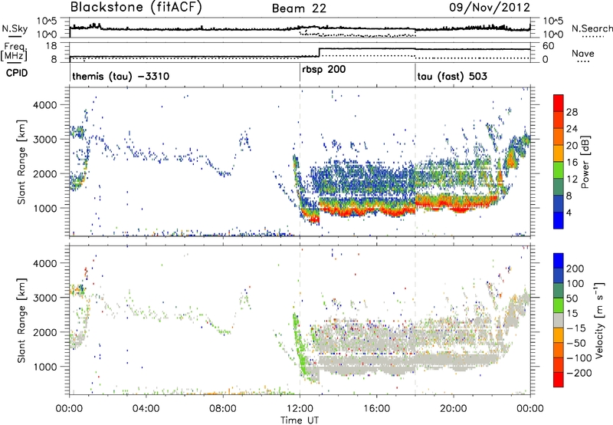Click the 'Beam 22' label
Screen dimensions: 613x425
coord(299,8)
